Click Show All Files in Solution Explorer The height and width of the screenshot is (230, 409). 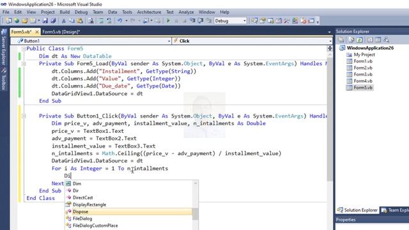click(x=351, y=40)
